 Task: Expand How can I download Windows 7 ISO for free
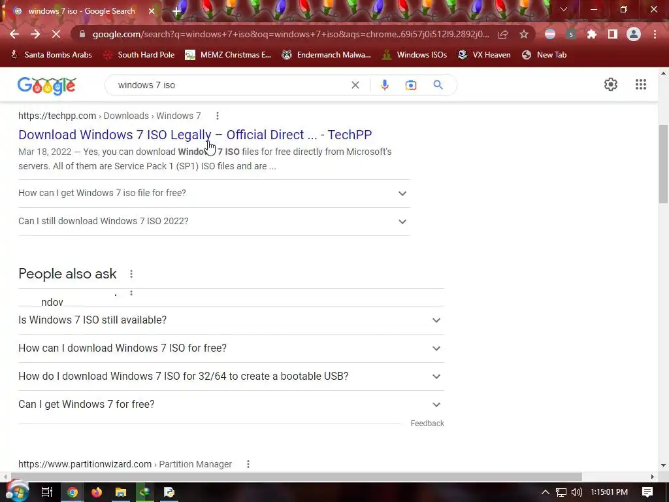pos(231,348)
